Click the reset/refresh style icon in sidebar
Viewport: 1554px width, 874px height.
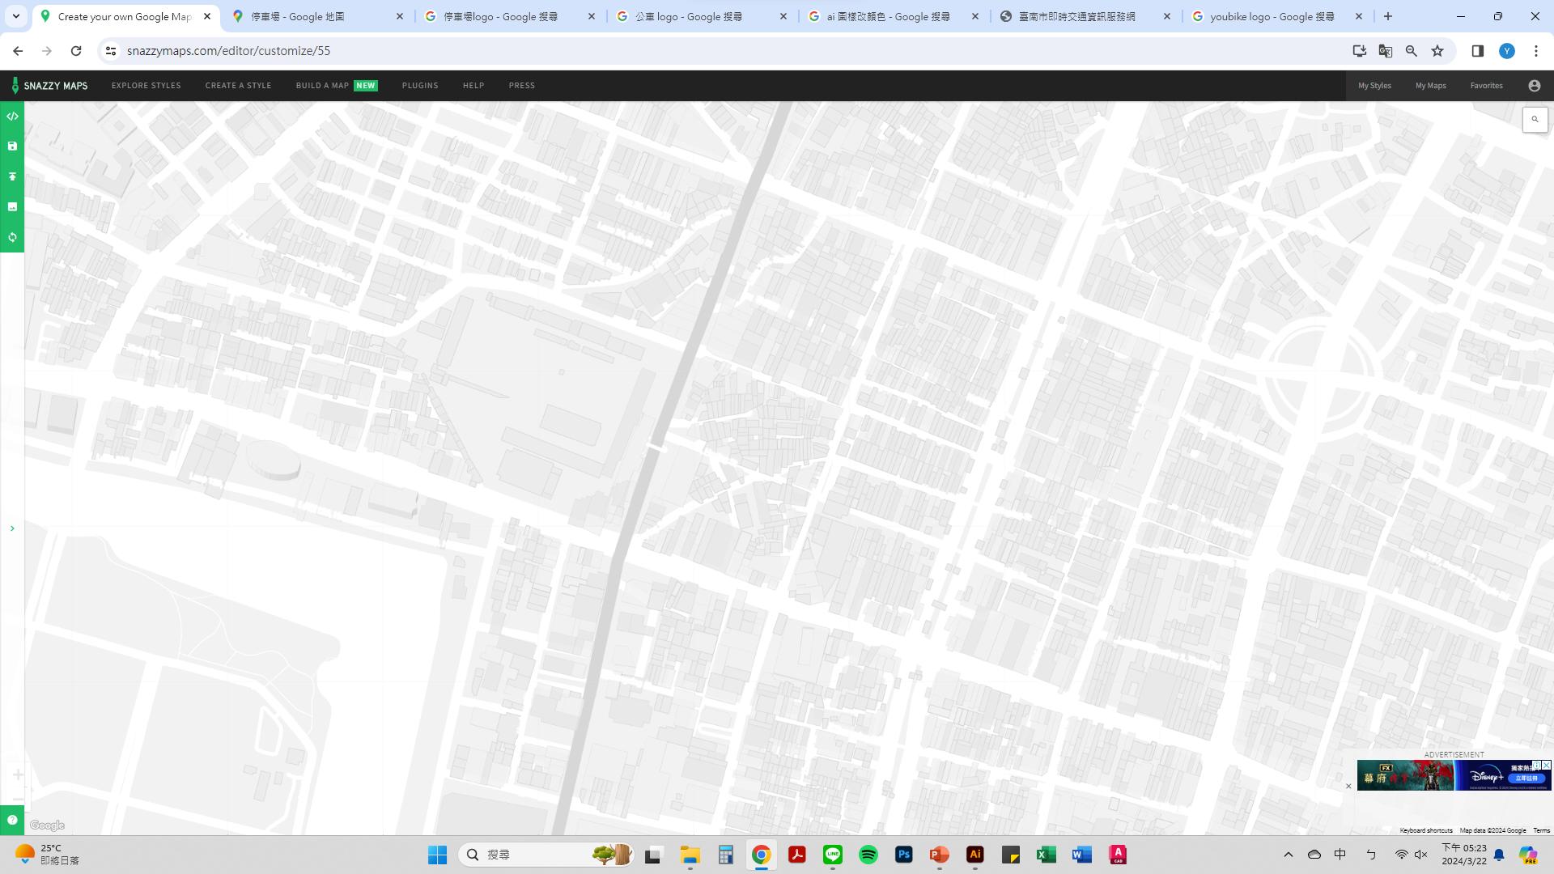[12, 237]
